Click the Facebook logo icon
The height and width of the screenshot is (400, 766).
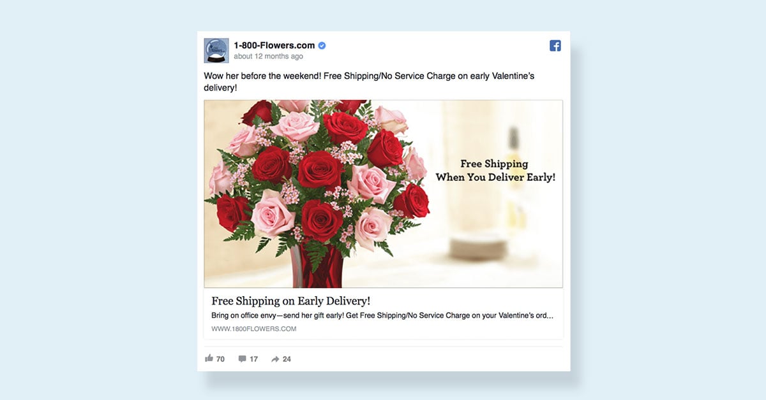pyautogui.click(x=555, y=46)
